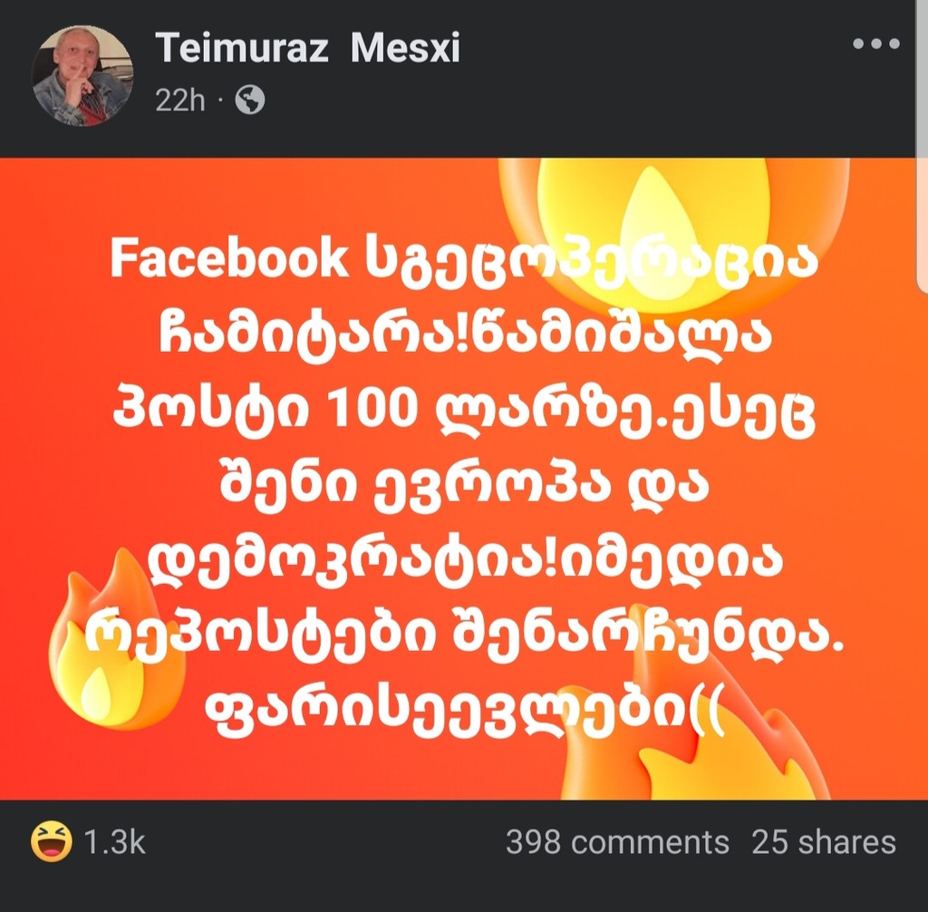
Task: Click Teimuraz Mesxi's profile picture
Action: [x=83, y=74]
